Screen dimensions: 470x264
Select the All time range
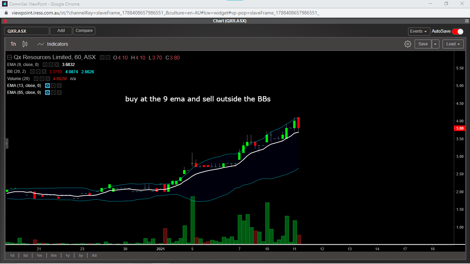pos(94,255)
